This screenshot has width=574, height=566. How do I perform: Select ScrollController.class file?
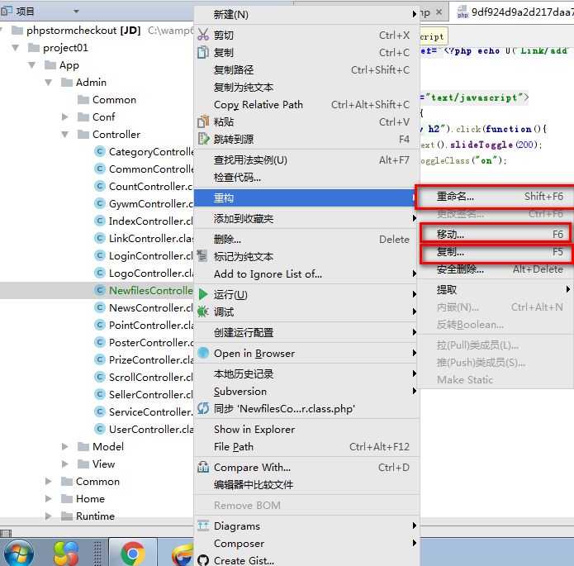coord(150,377)
